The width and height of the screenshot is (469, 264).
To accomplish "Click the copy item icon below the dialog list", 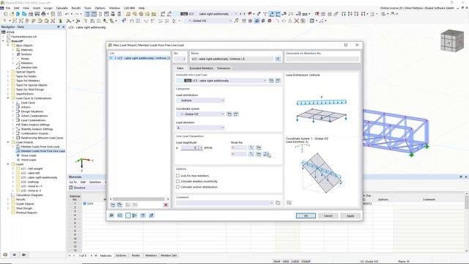I will pos(119,205).
